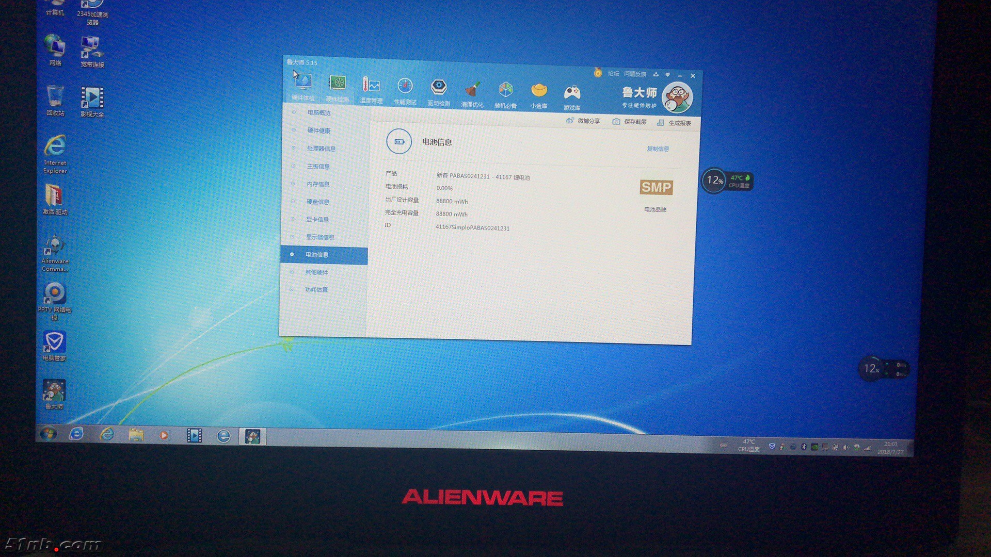Open the title bar dropdown menu arrow
Viewport: 991px width, 557px height.
(x=667, y=75)
